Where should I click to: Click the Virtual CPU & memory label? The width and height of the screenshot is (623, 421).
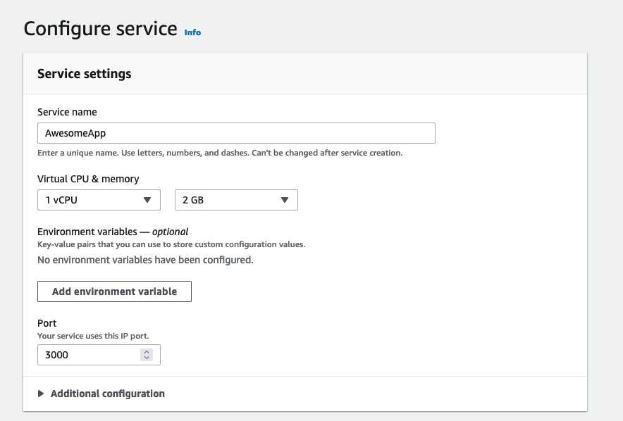88,179
